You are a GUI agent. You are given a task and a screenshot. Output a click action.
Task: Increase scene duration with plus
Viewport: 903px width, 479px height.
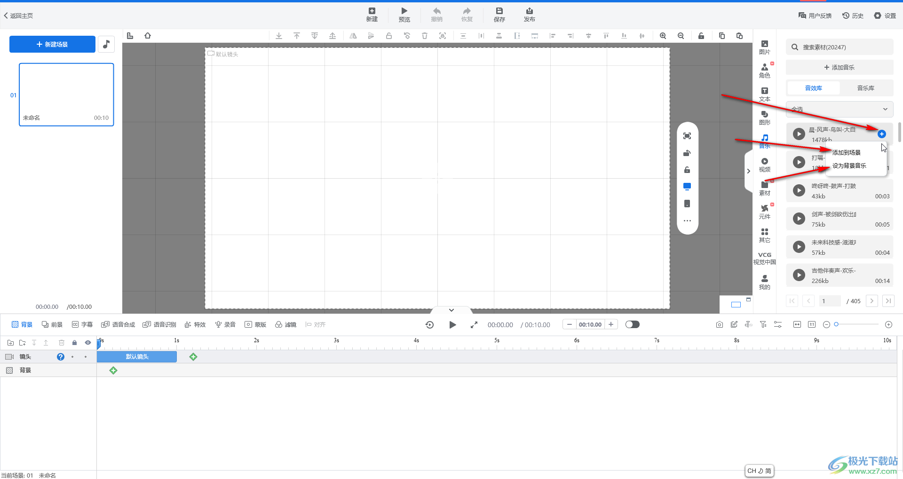click(611, 324)
